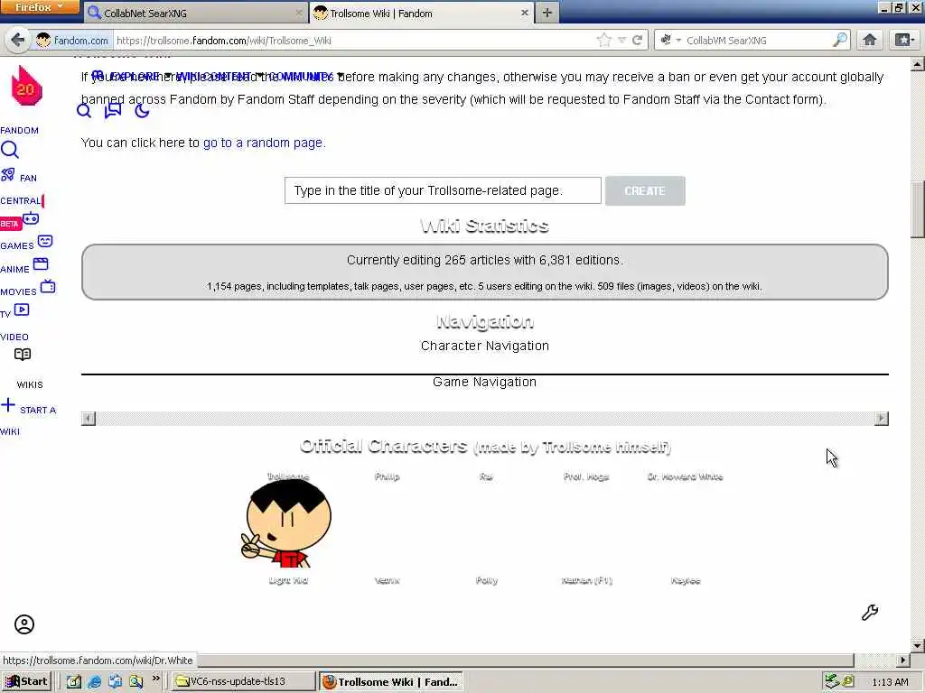Click the open book Wikis icon
Viewport: 925px width, 693px height.
click(23, 354)
